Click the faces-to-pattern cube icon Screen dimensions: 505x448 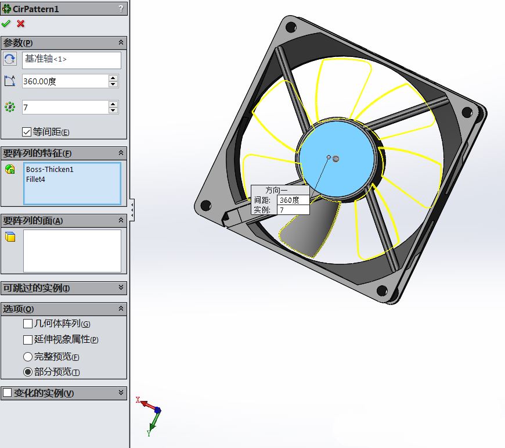coord(10,236)
